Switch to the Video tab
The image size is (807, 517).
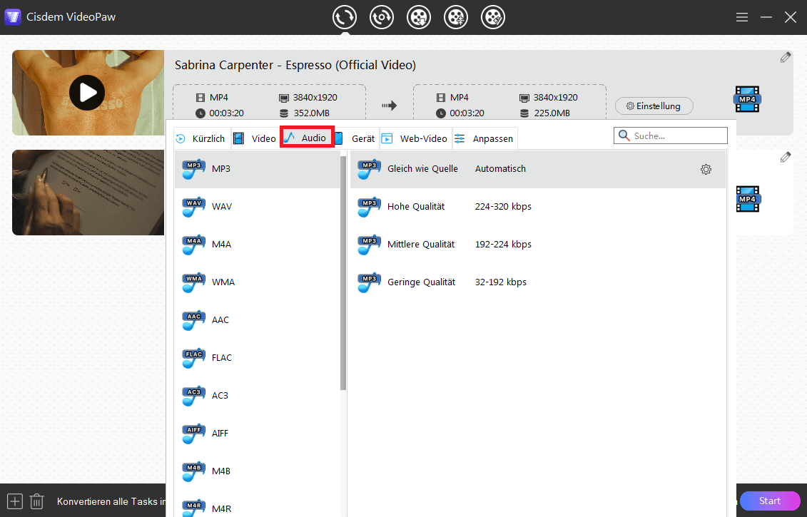click(255, 138)
